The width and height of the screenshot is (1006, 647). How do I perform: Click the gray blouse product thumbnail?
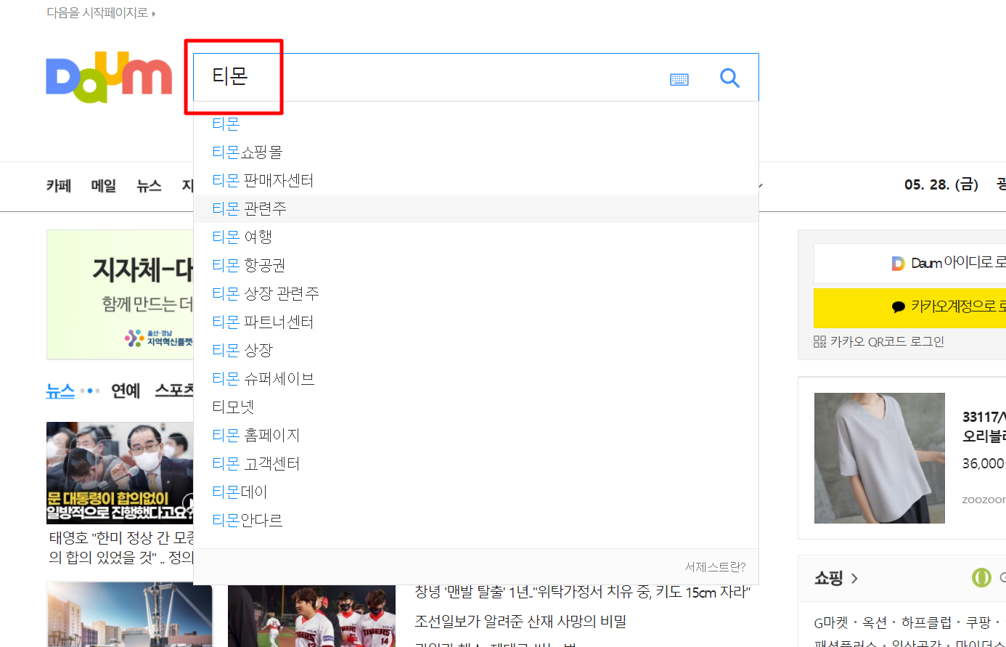(880, 458)
